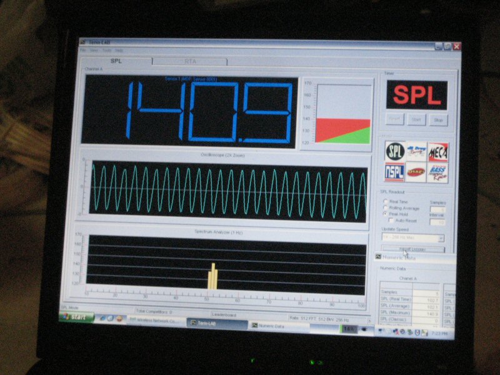Click the Interval input field

437,222
